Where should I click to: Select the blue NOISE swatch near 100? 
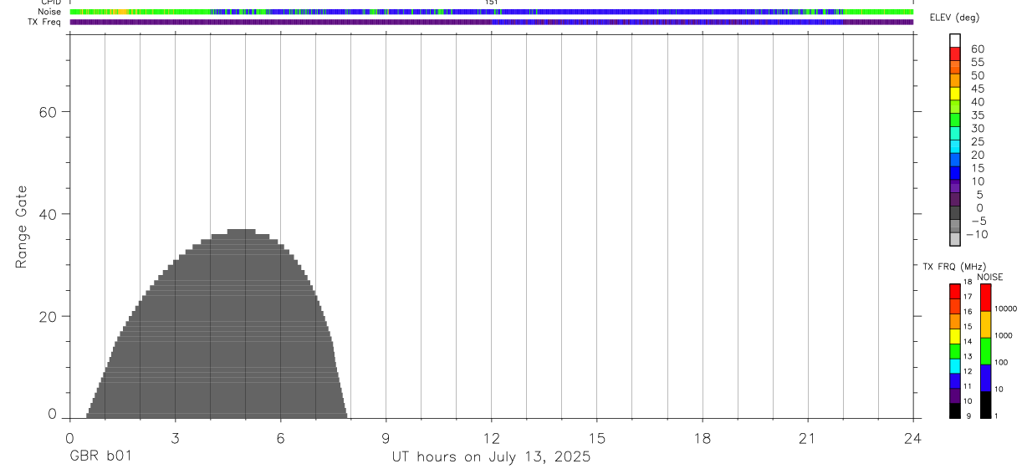[x=985, y=378]
